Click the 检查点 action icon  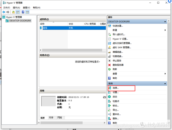pos(110,101)
